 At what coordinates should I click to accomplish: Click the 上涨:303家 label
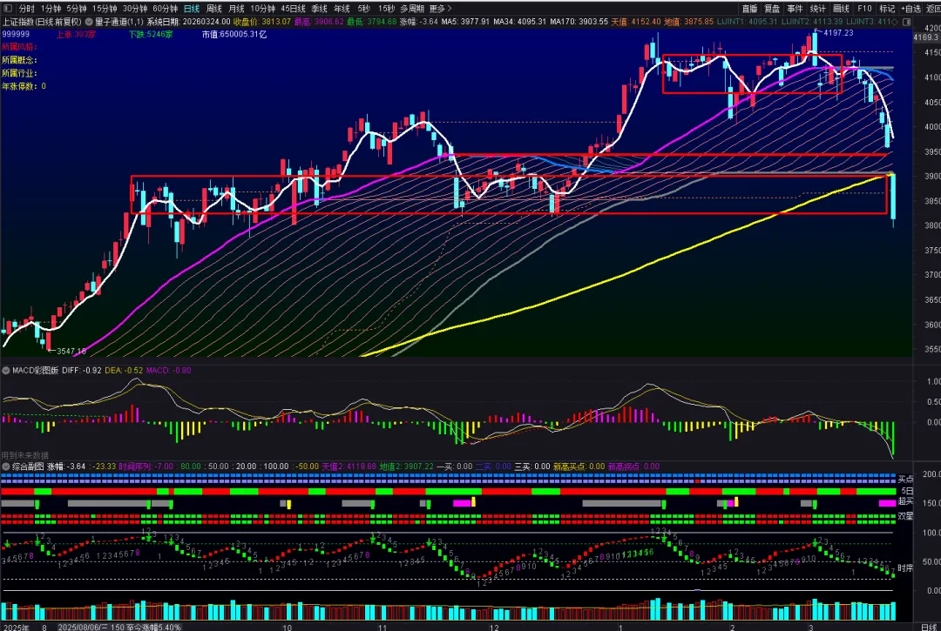coord(76,34)
